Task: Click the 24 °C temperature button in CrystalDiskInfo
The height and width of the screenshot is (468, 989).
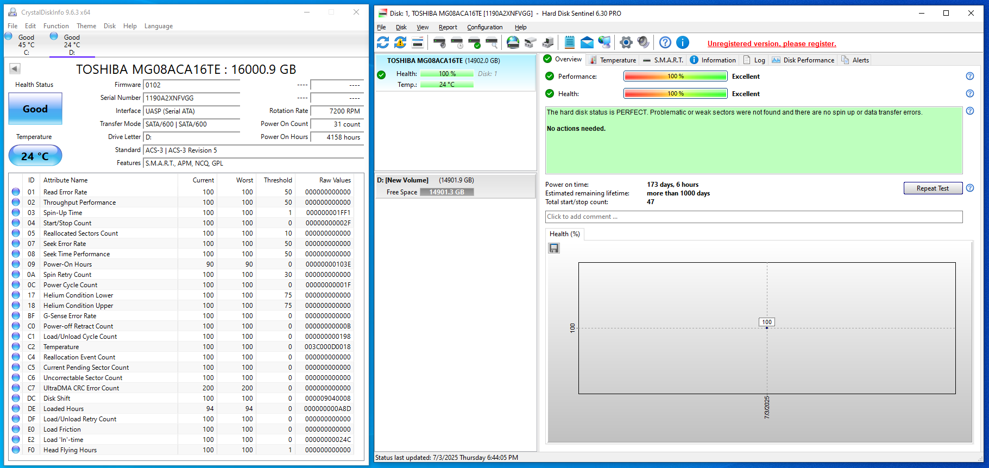Action: click(x=35, y=156)
